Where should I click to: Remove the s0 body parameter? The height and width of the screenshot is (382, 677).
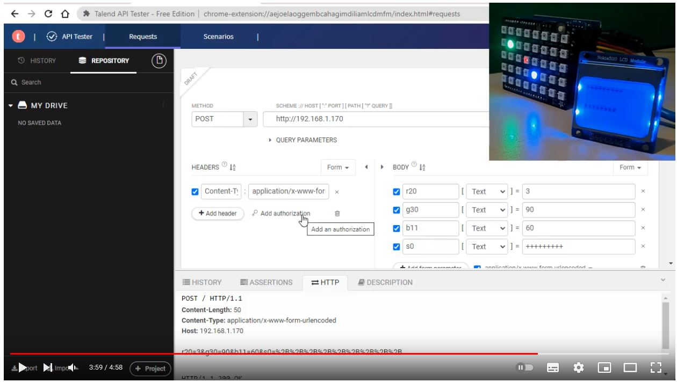coord(643,247)
